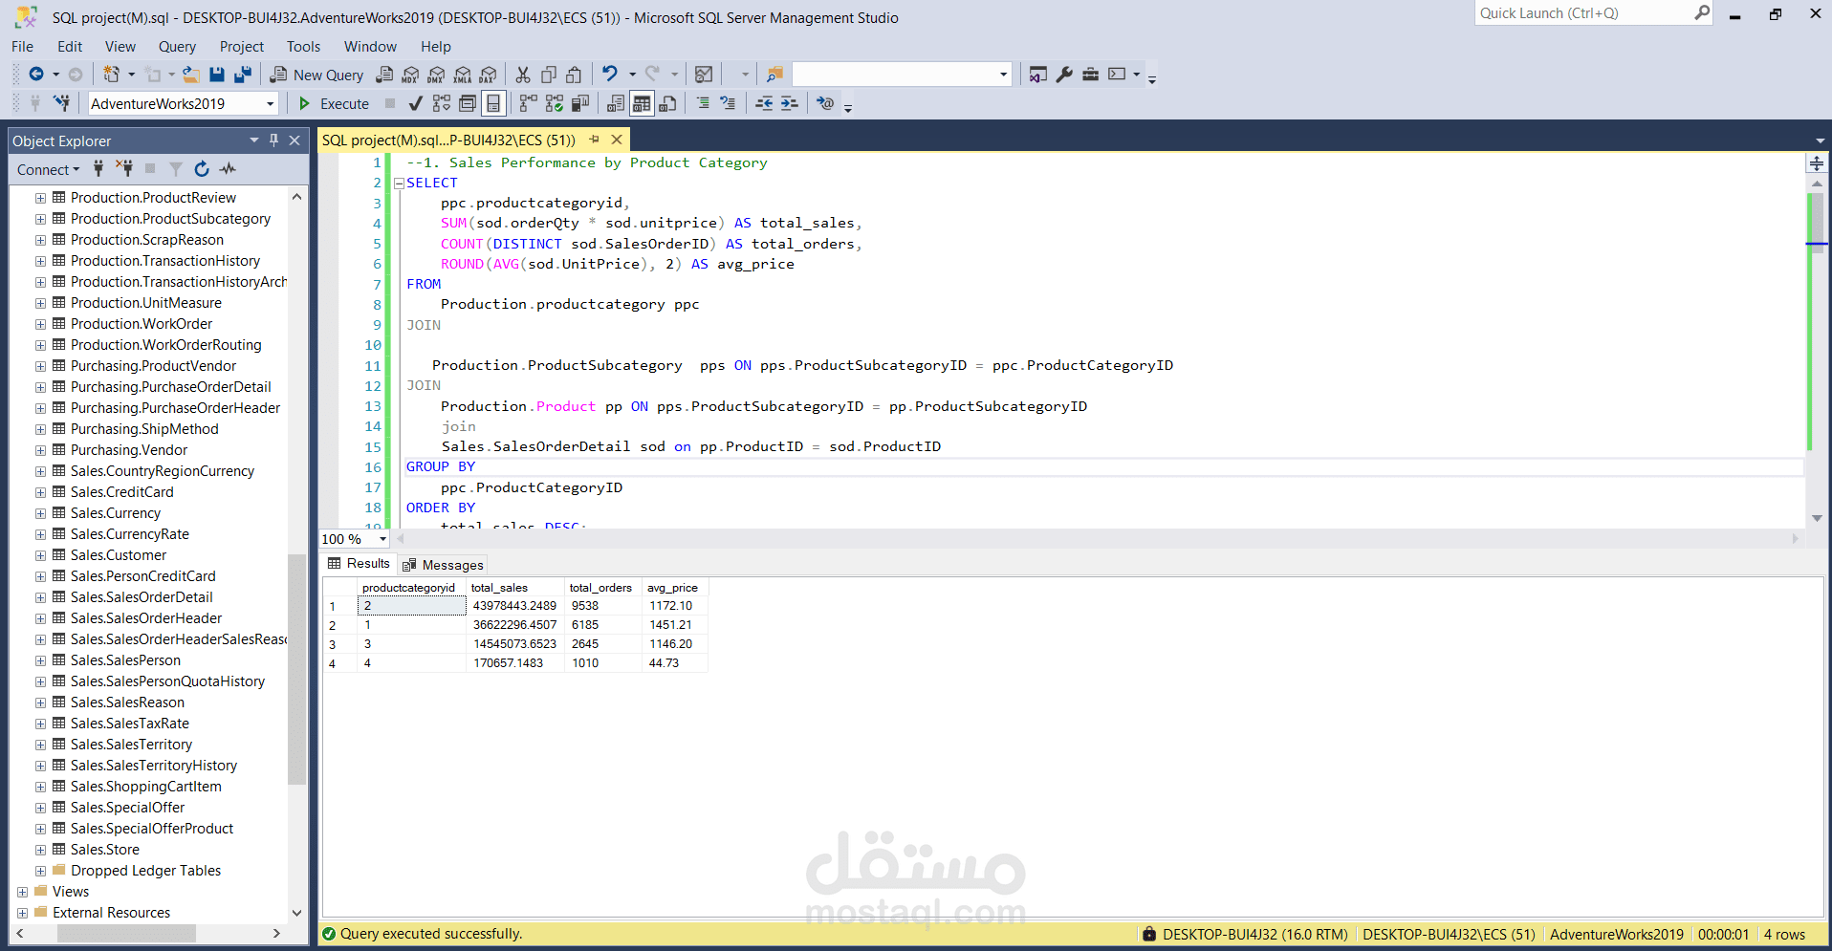Image resolution: width=1832 pixels, height=951 pixels.
Task: Click the Paste clipboard icon
Action: [x=574, y=75]
